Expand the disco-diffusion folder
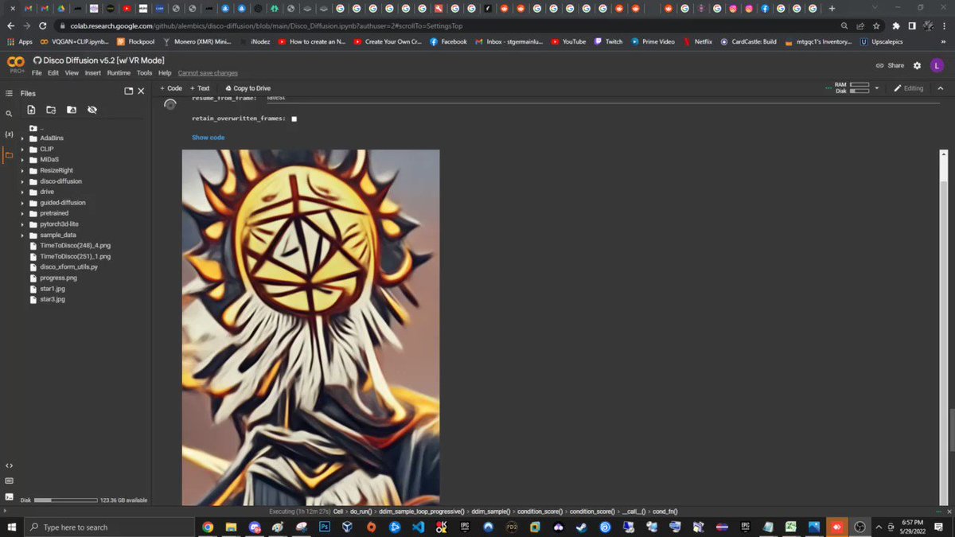Image resolution: width=955 pixels, height=537 pixels. point(22,181)
